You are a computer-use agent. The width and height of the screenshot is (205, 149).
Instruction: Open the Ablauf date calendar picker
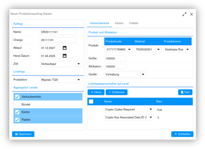(65, 48)
